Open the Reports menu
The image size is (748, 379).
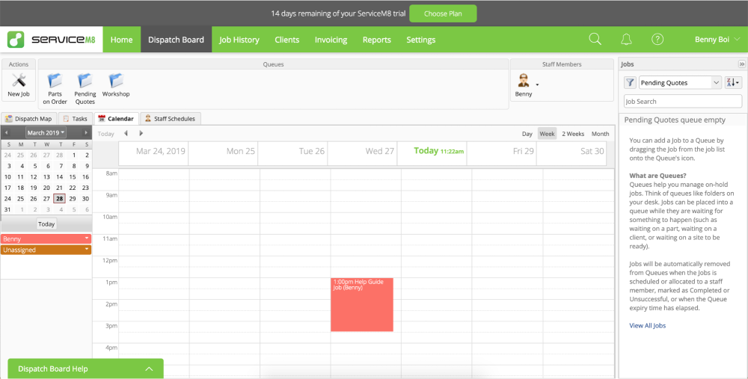[x=377, y=40]
